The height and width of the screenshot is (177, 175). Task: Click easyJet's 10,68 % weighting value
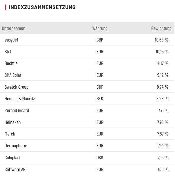point(161,40)
